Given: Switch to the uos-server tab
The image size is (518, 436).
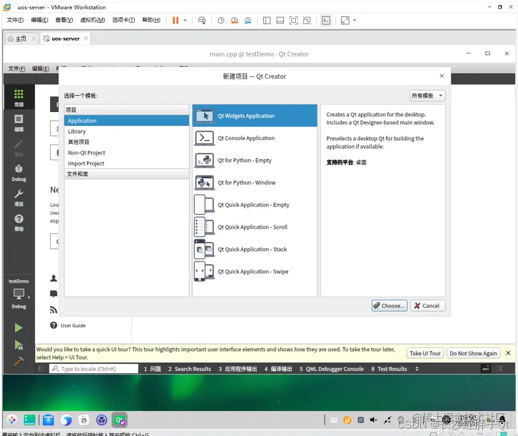Looking at the screenshot, I should 66,39.
